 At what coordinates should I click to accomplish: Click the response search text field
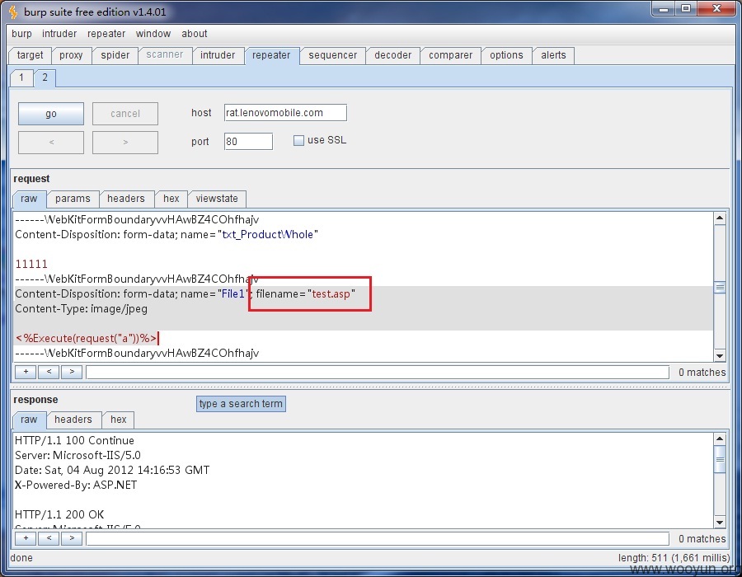378,539
